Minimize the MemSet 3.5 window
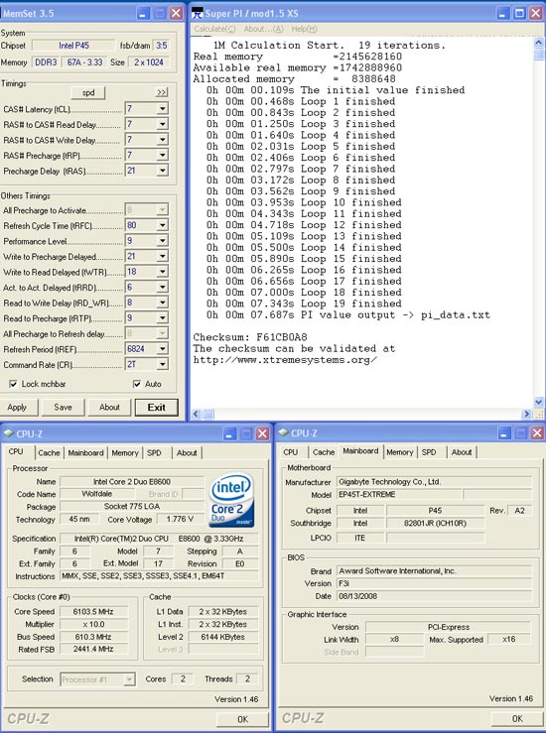546x733 pixels. [x=144, y=13]
